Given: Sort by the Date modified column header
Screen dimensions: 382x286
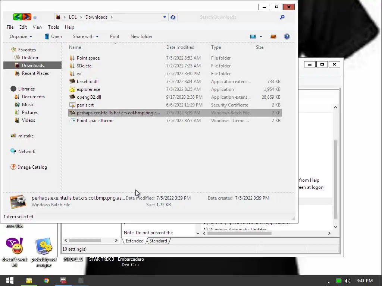Looking at the screenshot, I should [180, 47].
